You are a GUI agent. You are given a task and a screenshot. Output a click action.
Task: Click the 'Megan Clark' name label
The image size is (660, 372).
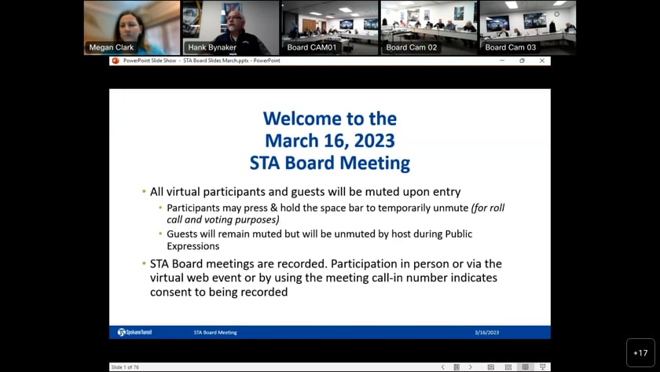tap(111, 48)
